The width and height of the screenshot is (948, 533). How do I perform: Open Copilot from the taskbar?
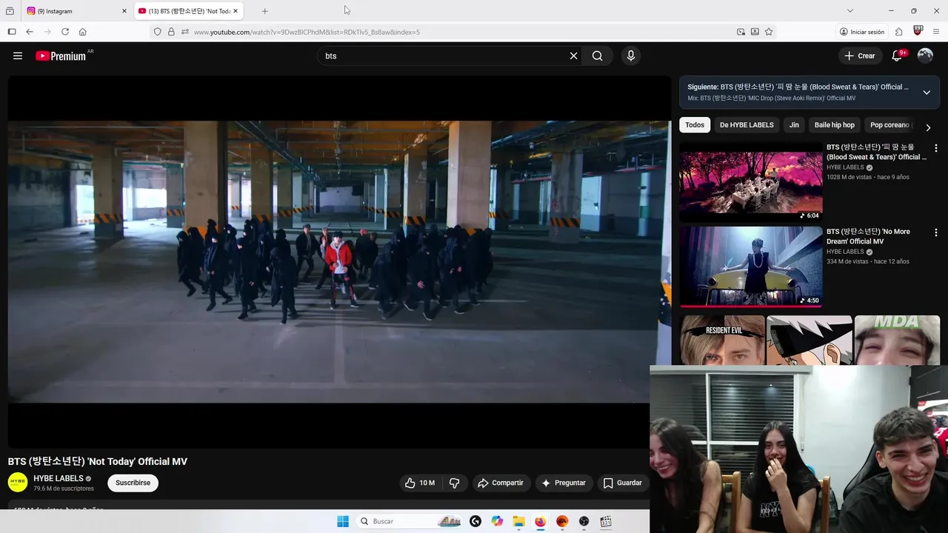click(497, 521)
